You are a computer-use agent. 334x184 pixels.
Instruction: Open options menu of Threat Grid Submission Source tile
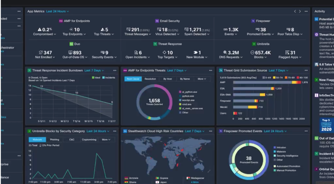306,70
